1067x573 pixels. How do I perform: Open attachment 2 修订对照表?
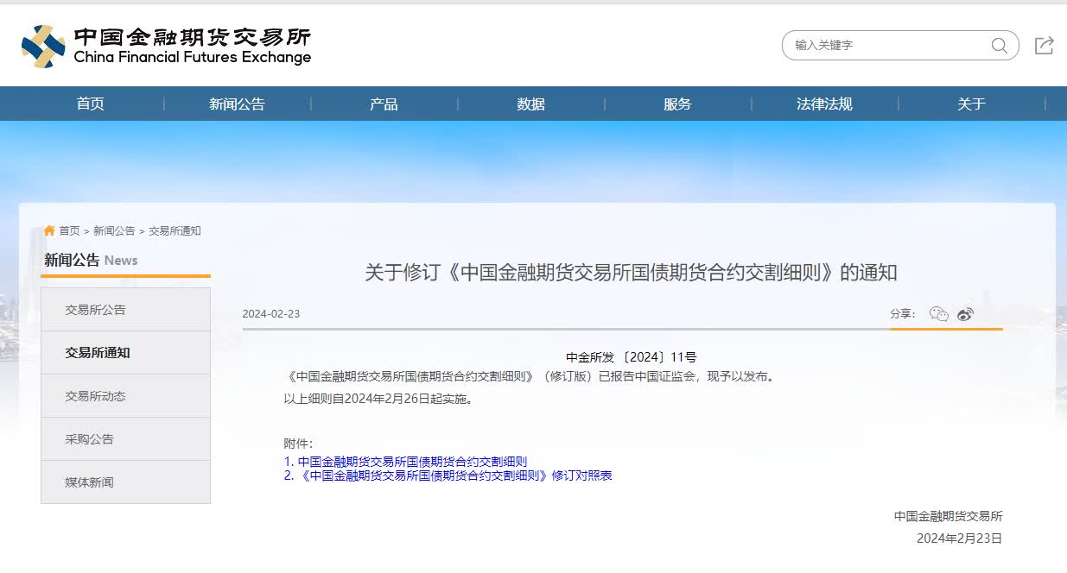click(448, 475)
